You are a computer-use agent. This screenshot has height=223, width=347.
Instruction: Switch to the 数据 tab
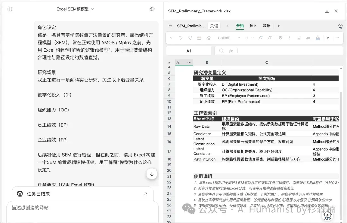coord(266,26)
